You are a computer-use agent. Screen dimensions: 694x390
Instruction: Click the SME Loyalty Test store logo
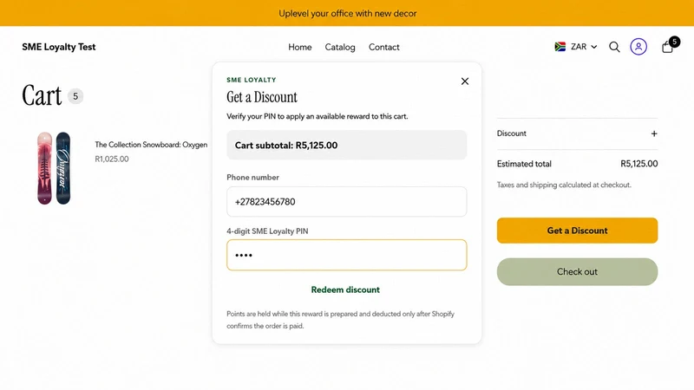pos(59,47)
